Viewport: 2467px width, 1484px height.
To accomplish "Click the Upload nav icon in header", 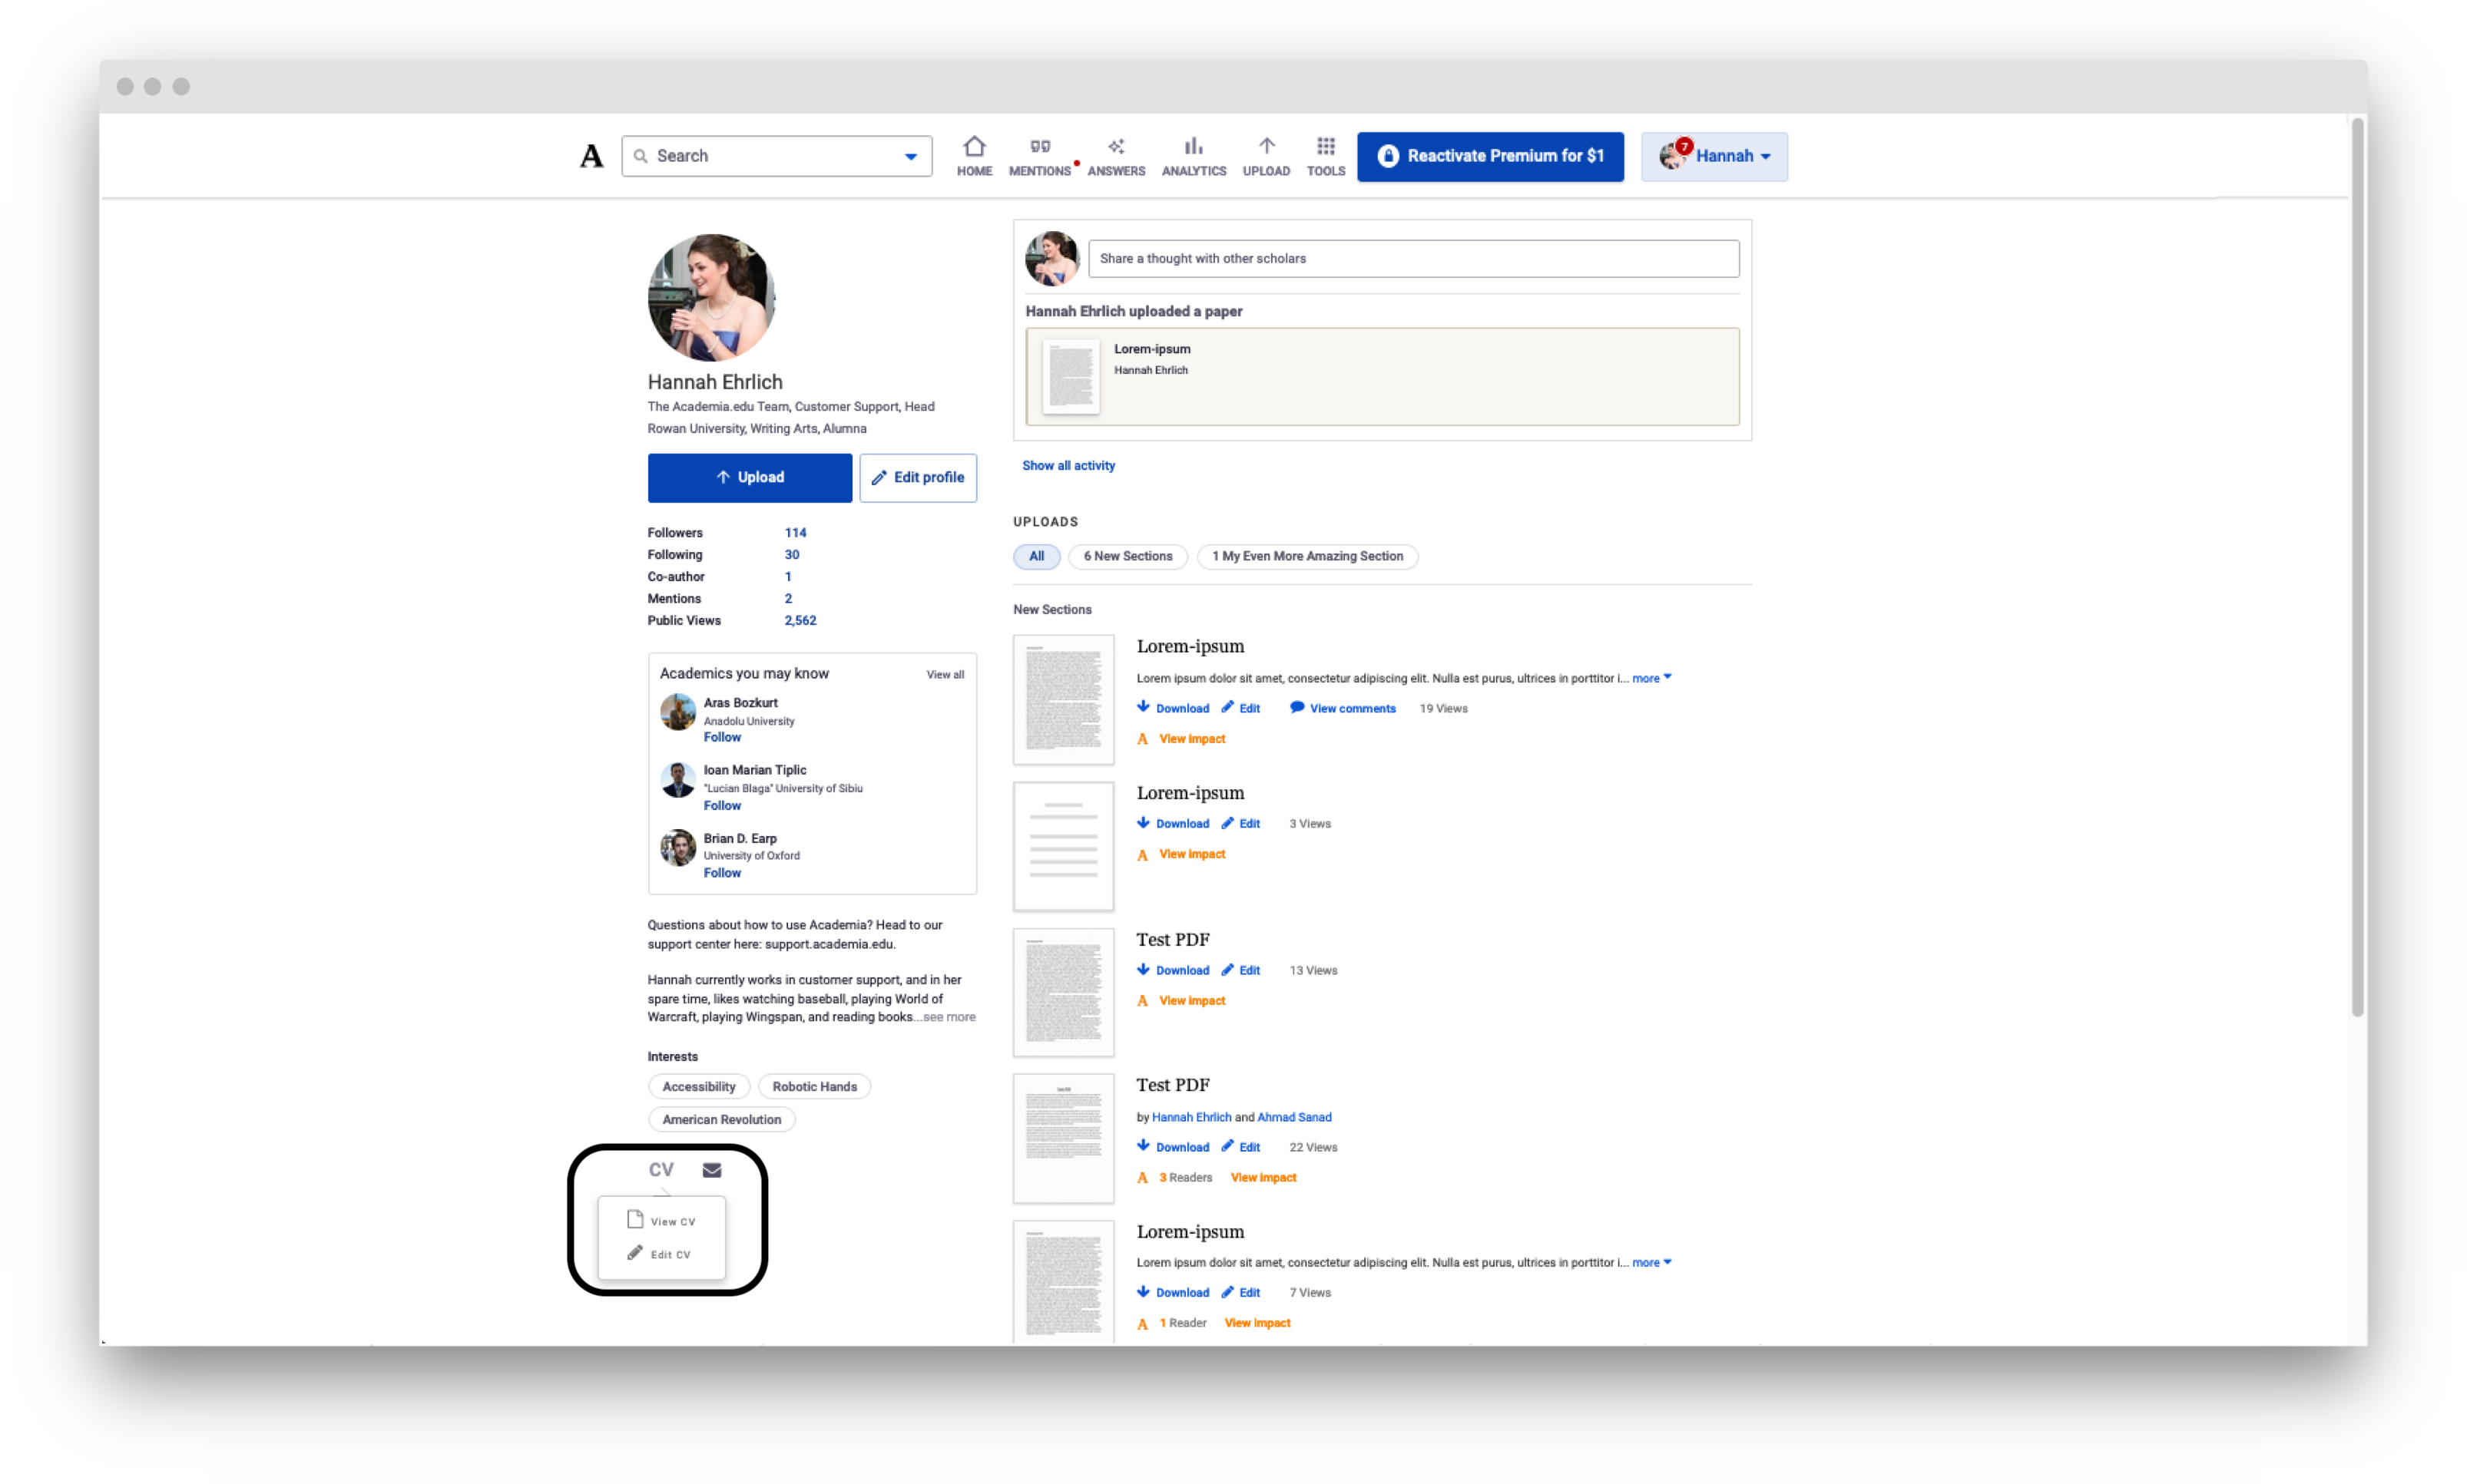I will coord(1266,146).
